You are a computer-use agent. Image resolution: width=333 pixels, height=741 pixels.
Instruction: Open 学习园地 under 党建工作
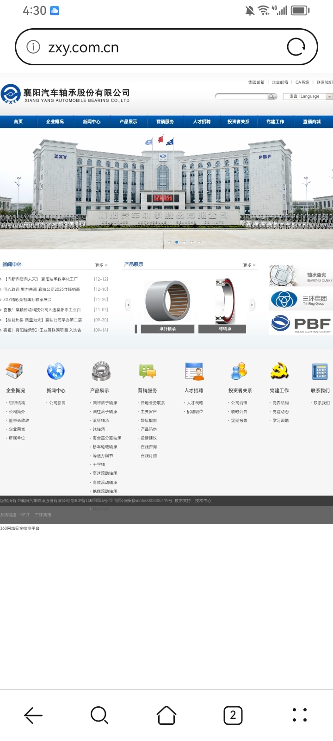[x=280, y=421]
